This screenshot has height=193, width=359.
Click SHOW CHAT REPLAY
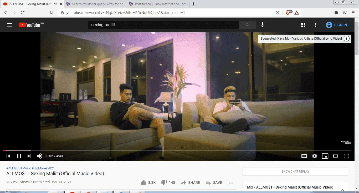pyautogui.click(x=295, y=171)
